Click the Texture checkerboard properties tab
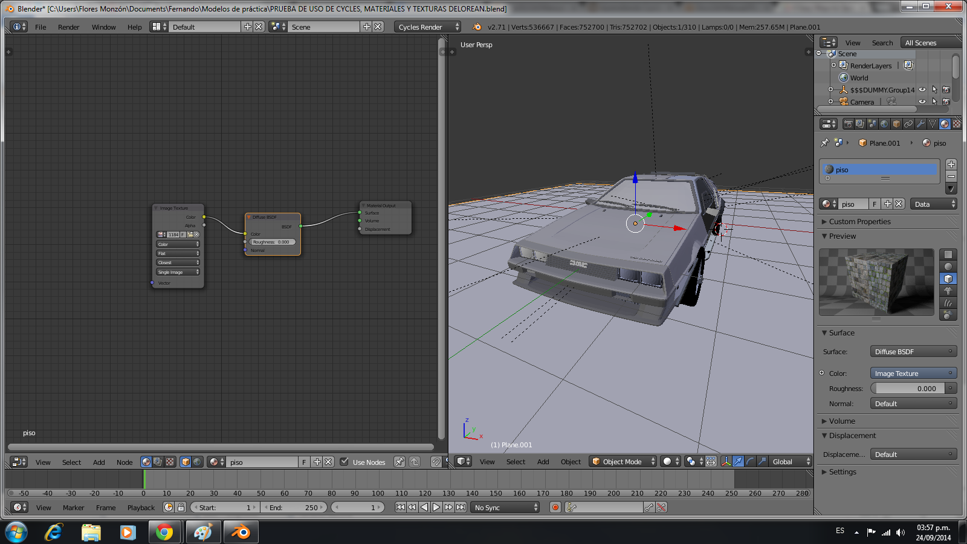Viewport: 967px width, 544px height. [x=956, y=124]
